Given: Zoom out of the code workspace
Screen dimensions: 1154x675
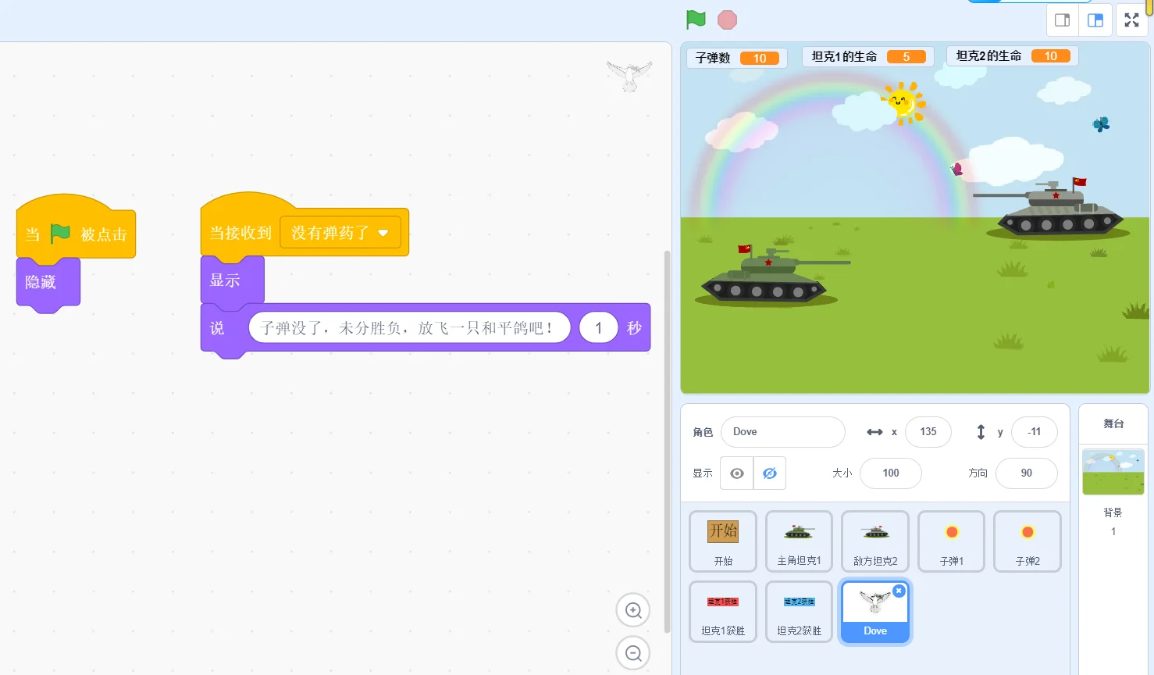Looking at the screenshot, I should point(632,652).
